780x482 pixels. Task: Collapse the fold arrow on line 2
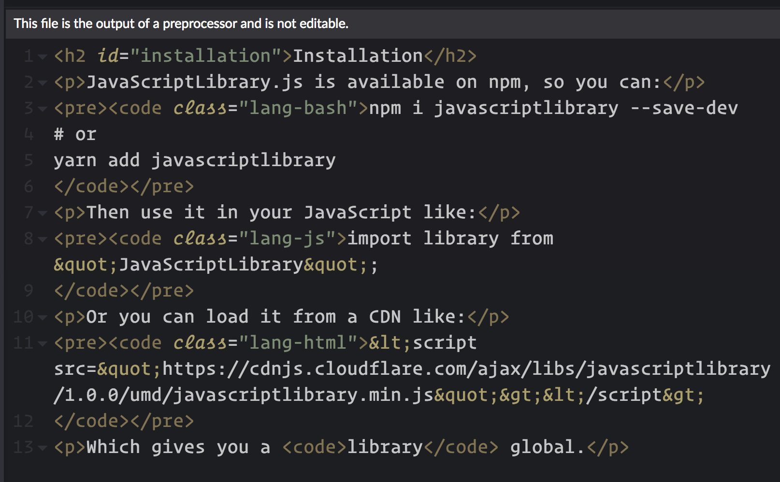43,83
